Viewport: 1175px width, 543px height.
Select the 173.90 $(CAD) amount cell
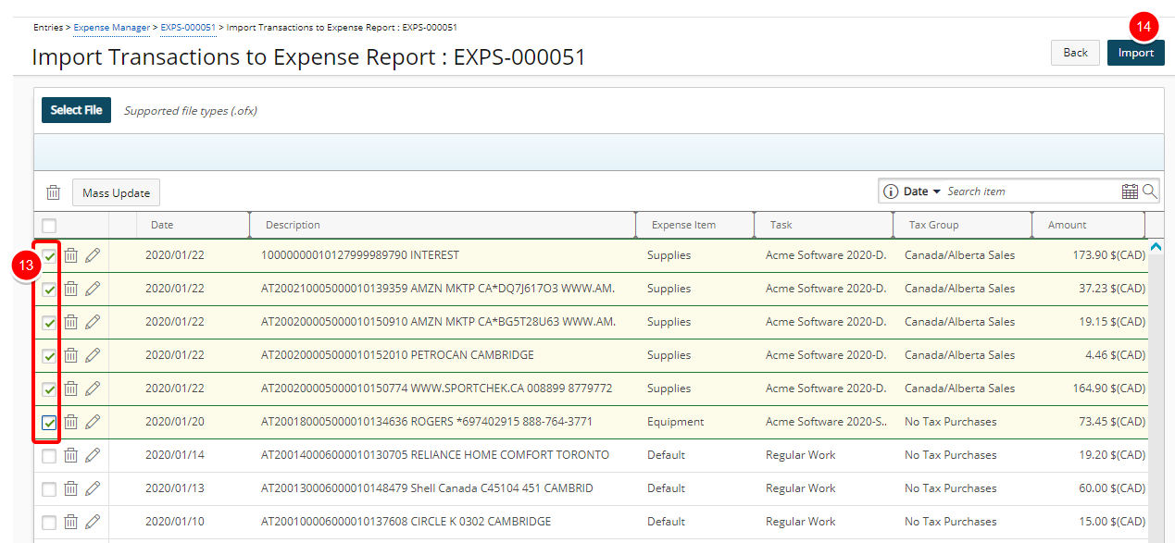[x=1109, y=255]
